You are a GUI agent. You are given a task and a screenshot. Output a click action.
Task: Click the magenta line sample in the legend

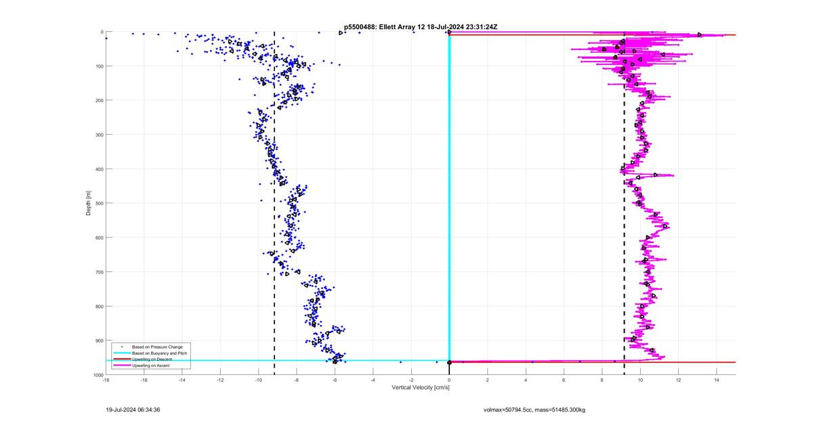point(121,365)
